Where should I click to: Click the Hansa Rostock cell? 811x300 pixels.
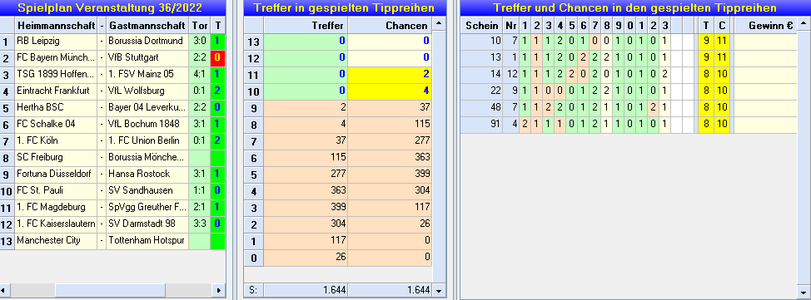[147, 174]
